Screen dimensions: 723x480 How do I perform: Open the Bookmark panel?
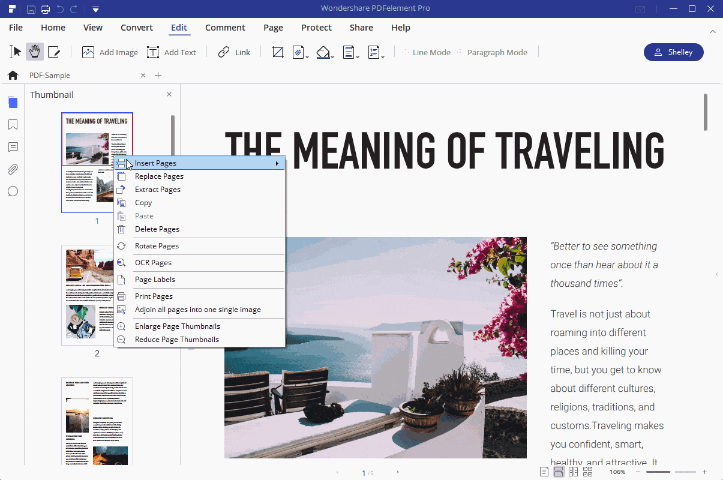pos(13,124)
